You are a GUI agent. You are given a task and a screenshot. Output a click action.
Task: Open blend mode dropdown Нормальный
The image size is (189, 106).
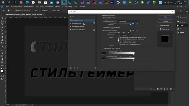130,21
